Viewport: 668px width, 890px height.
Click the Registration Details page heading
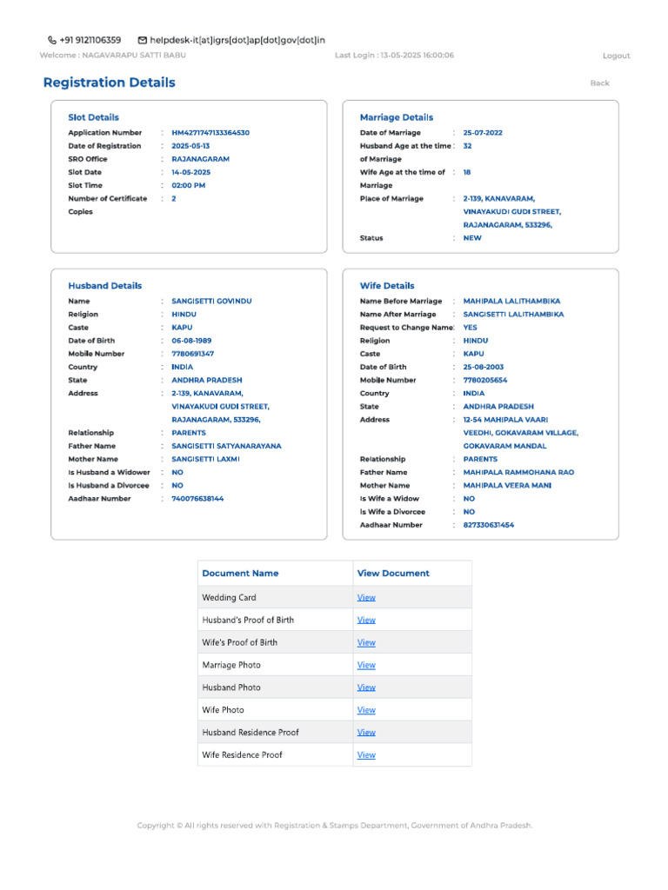[109, 83]
